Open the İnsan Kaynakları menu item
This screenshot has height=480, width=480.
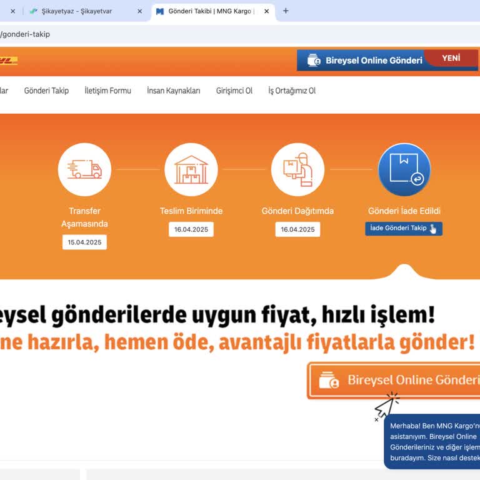coord(174,91)
